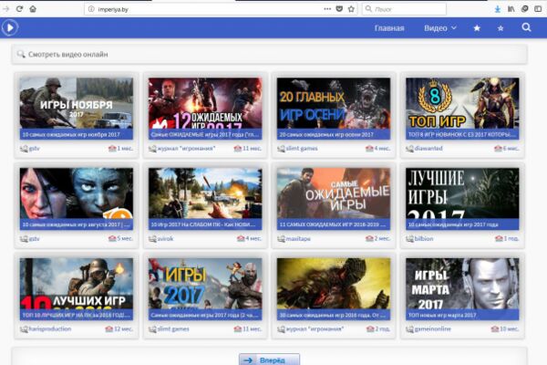Viewport: 547px width, 365px height.
Task: Click author bilbion
Action: tap(424, 238)
